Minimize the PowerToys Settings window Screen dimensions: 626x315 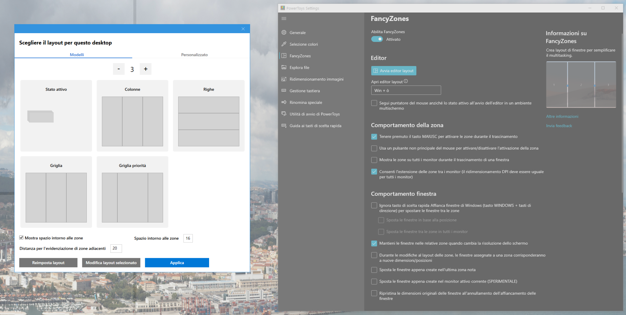(x=590, y=8)
